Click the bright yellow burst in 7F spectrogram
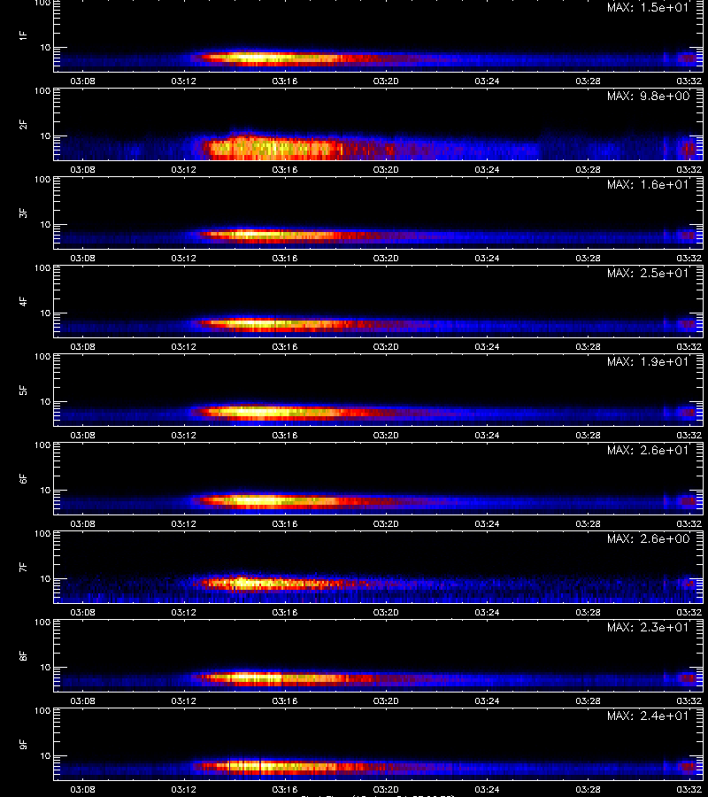This screenshot has height=797, width=708. pyautogui.click(x=249, y=583)
